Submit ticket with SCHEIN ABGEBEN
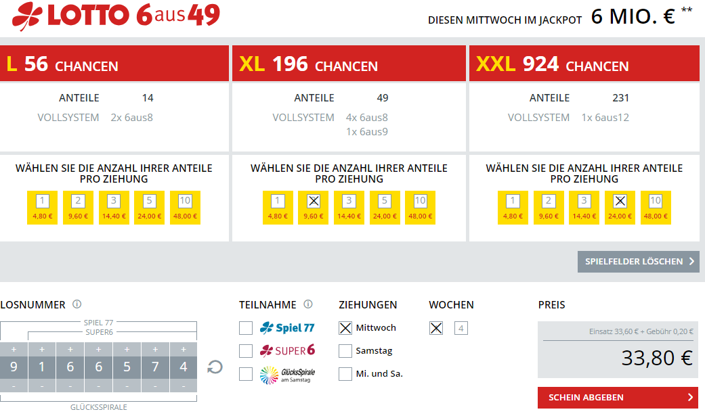This screenshot has height=418, width=705. 618,397
